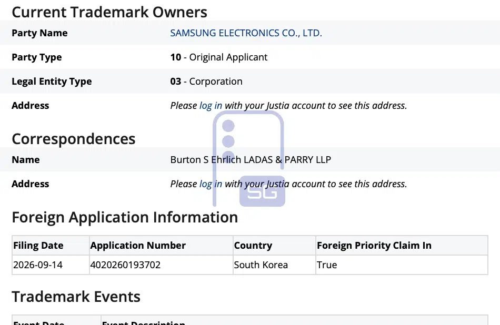Click the log in link in Correspondences Address row
The width and height of the screenshot is (500, 325).
click(x=211, y=184)
